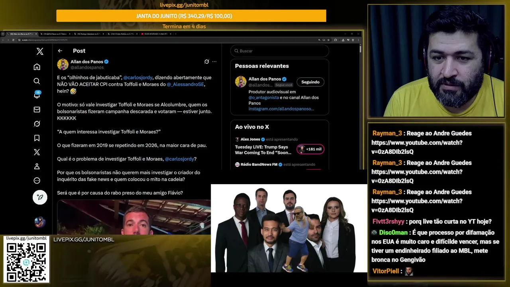510x287 pixels.
Task: Click 'Ao vivo no X' heading
Action: [x=252, y=127]
